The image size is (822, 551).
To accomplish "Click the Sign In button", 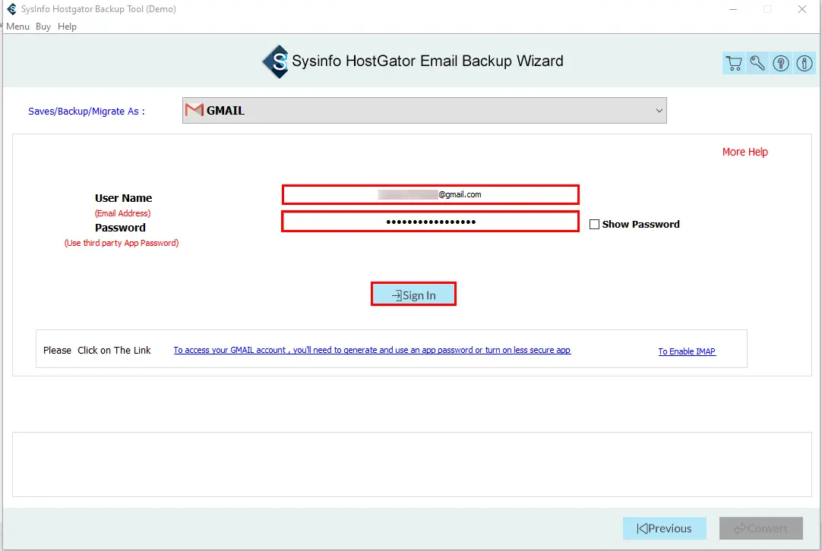I will click(x=413, y=294).
